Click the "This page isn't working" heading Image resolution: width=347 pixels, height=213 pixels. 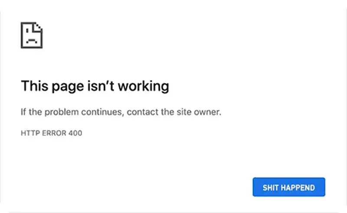click(x=95, y=86)
